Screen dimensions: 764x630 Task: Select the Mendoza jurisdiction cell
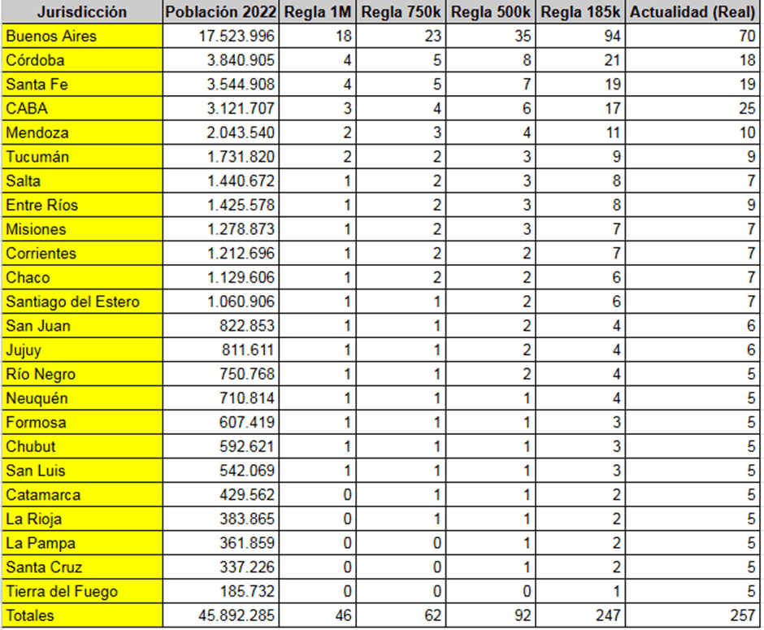coord(82,133)
